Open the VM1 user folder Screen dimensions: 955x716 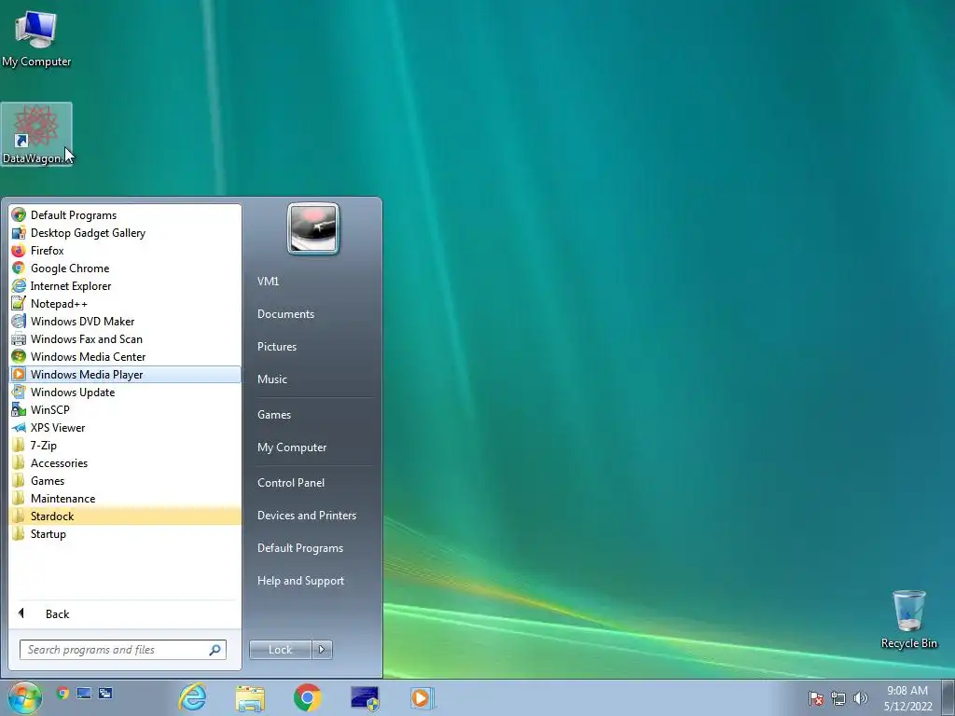point(268,282)
